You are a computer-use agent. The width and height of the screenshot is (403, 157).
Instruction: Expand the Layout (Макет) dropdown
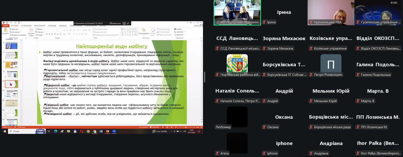click(x=40, y=29)
